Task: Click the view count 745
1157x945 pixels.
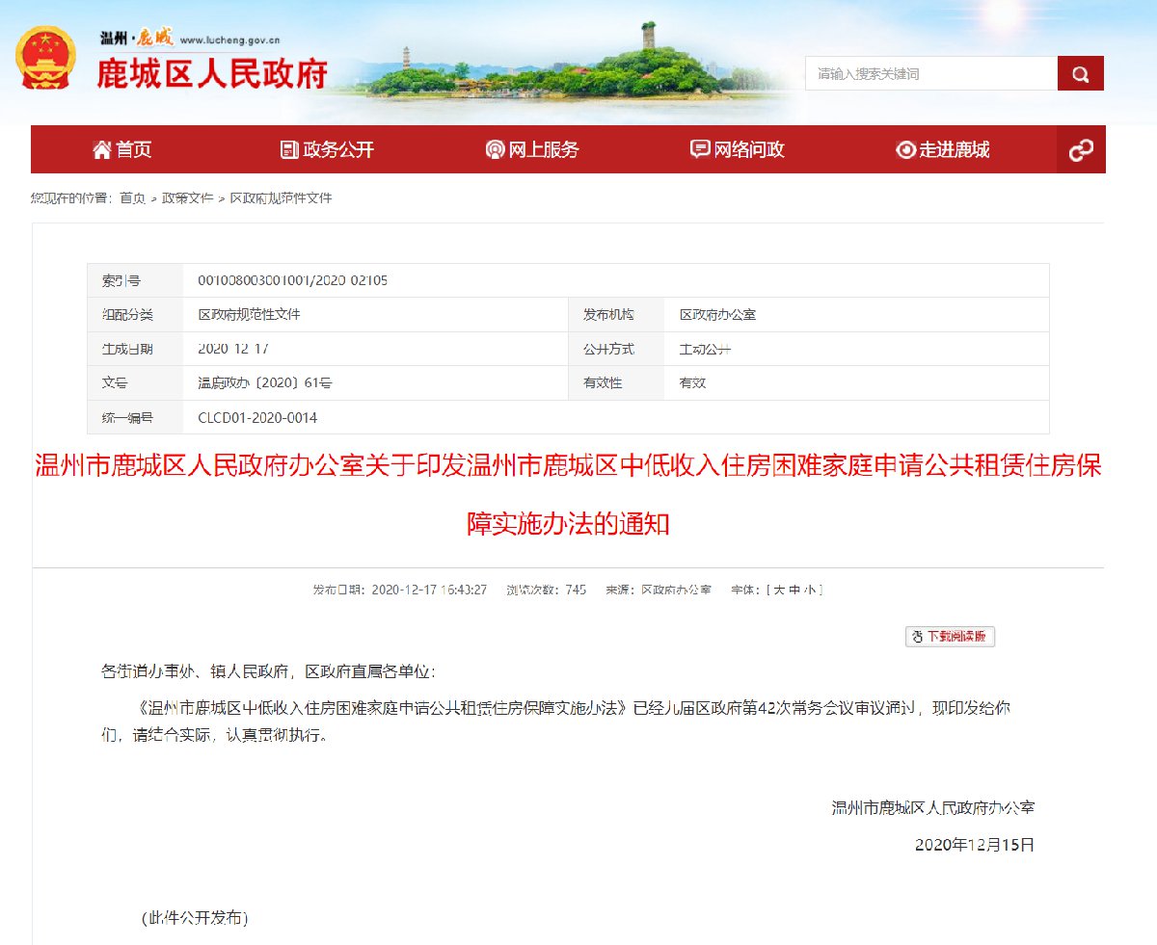Action: (x=576, y=590)
